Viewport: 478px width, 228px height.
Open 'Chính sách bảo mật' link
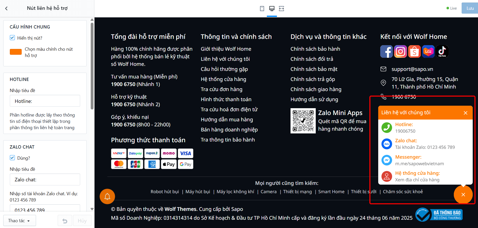point(314,69)
